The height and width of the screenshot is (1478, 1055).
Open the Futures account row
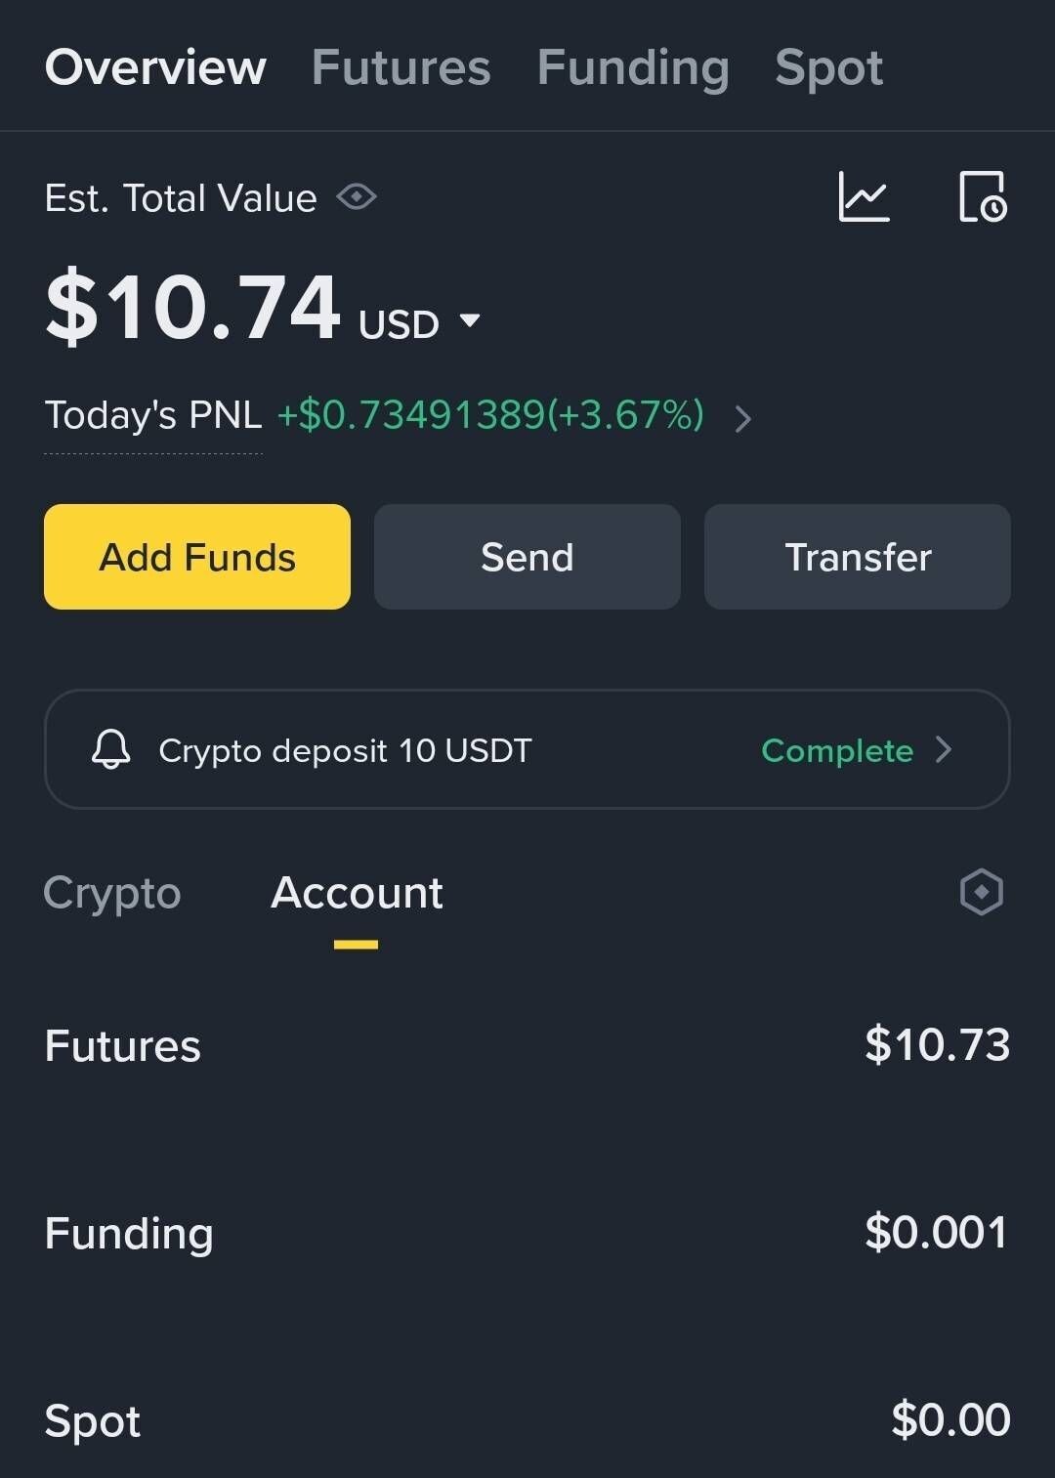527,1045
